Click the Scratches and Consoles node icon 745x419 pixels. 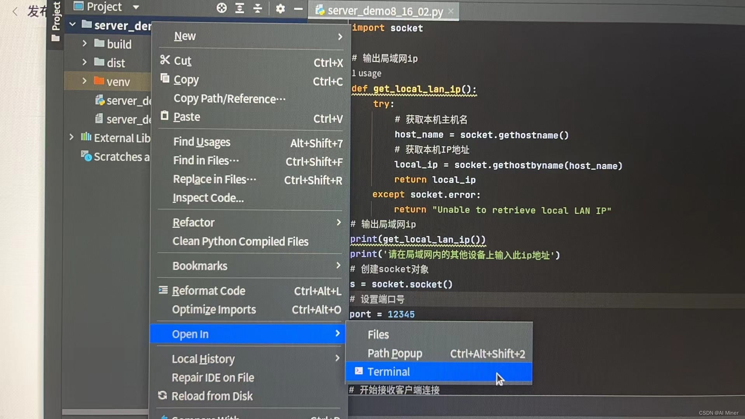86,156
